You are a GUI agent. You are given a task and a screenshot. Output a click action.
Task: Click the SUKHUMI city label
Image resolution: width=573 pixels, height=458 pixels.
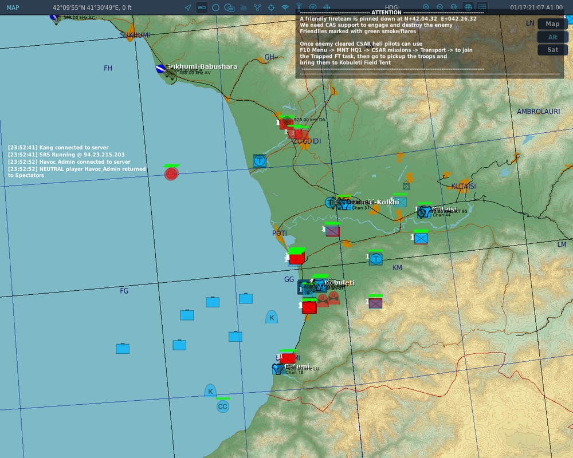(135, 35)
